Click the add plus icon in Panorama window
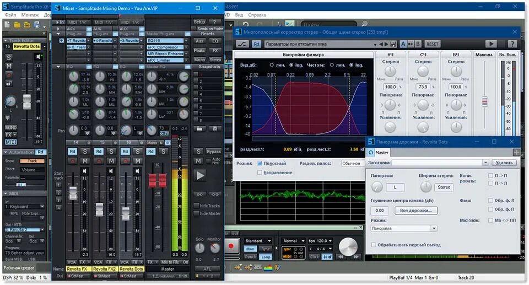This screenshot has height=285, width=529. click(516, 153)
